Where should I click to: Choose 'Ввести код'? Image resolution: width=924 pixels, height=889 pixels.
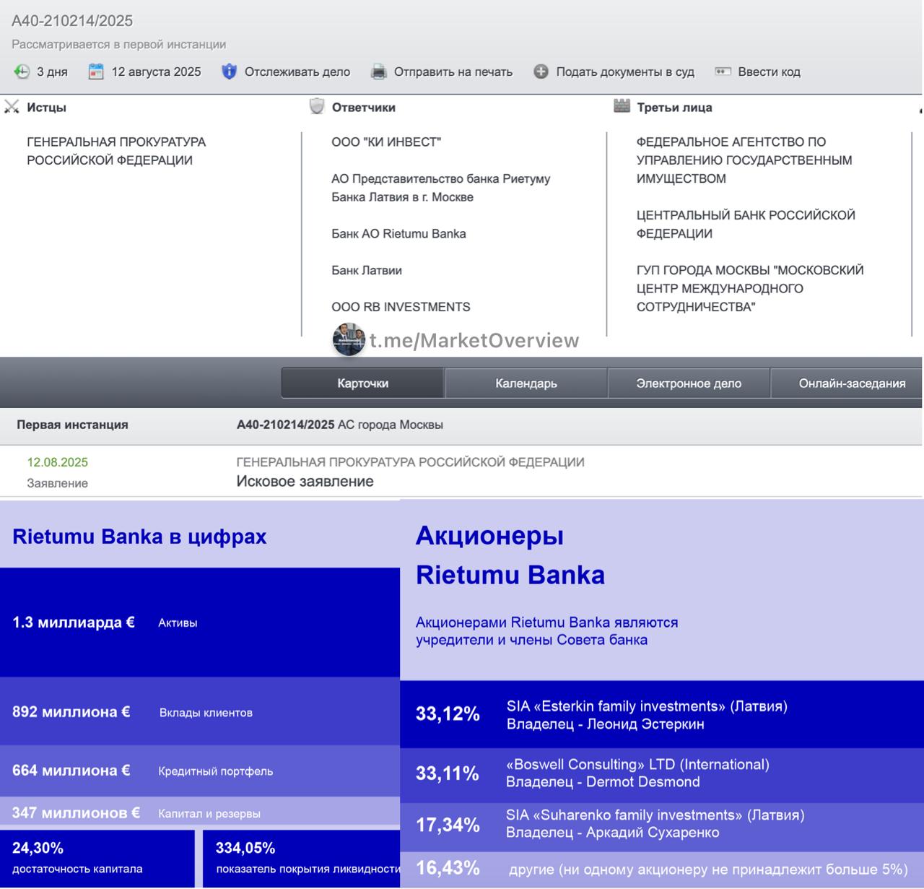pos(769,71)
